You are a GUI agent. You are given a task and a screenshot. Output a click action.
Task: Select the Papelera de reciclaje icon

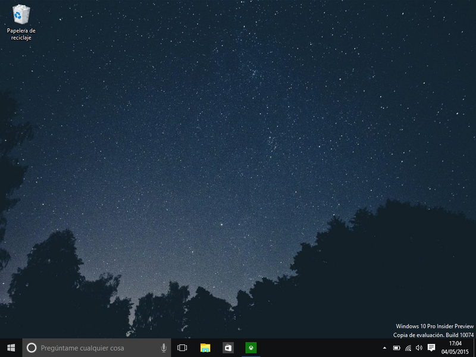pyautogui.click(x=21, y=23)
